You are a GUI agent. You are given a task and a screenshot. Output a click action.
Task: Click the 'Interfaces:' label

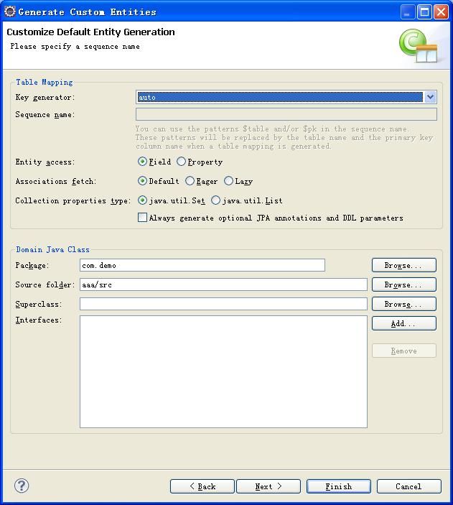click(39, 320)
